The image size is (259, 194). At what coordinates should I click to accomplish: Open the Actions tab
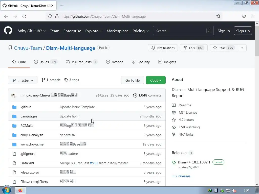point(115,62)
